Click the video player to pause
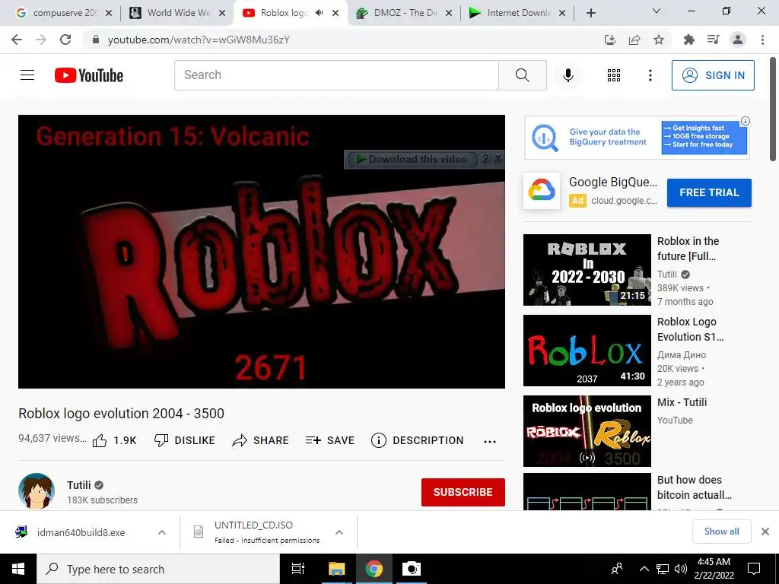The image size is (779, 584). coord(262,251)
